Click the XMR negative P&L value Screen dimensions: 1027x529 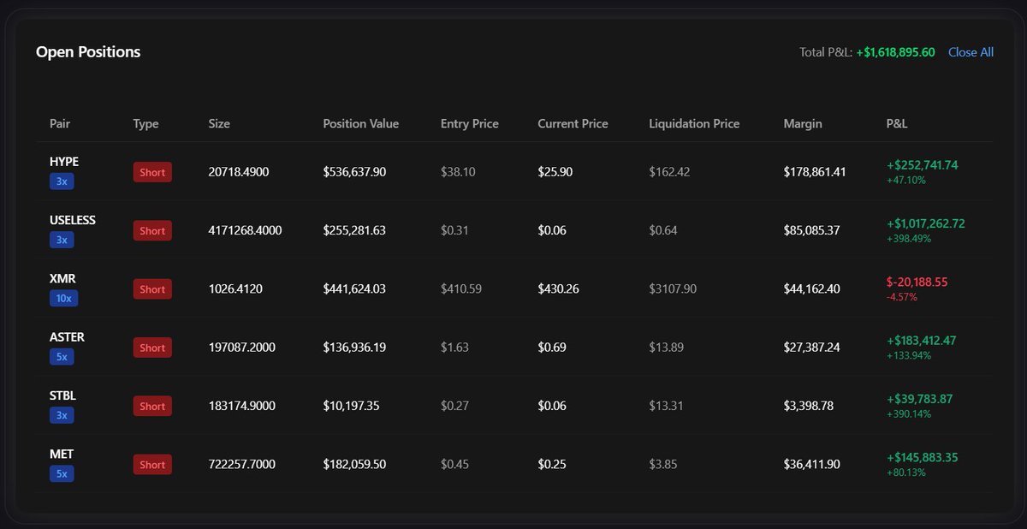(917, 282)
